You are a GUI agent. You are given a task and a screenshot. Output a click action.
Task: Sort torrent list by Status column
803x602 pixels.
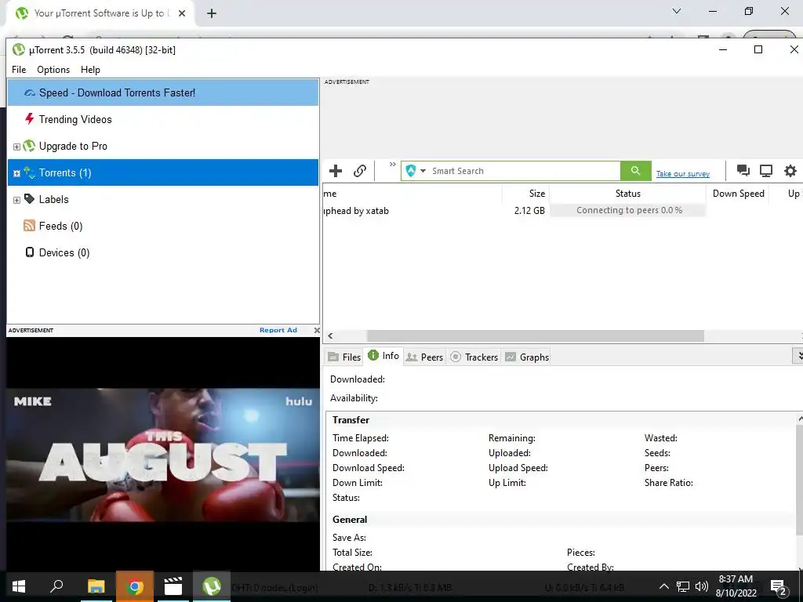coord(628,194)
